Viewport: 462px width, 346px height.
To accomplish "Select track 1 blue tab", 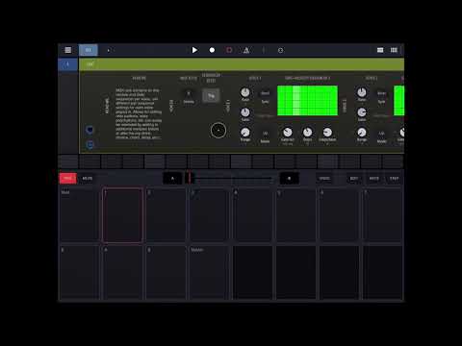I will point(67,64).
